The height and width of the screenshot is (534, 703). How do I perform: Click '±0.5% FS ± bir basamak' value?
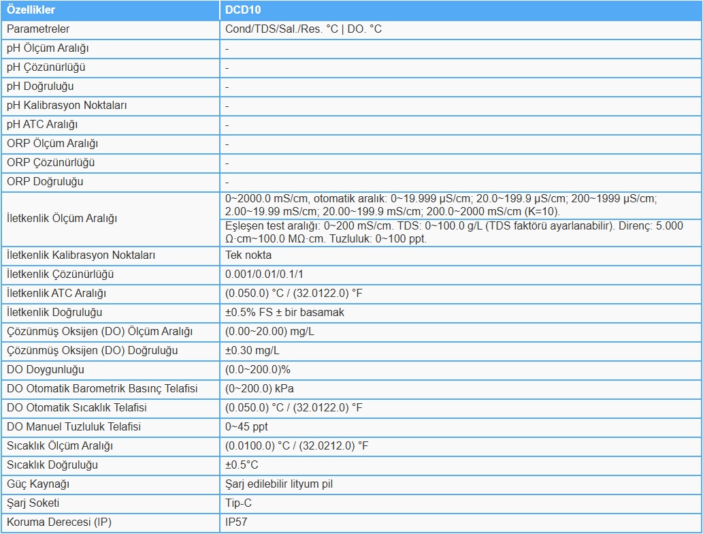(x=284, y=313)
